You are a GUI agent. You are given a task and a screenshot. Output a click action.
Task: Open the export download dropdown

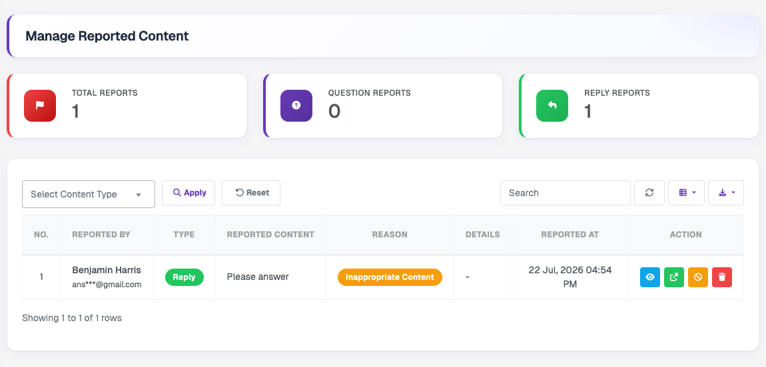click(x=726, y=193)
